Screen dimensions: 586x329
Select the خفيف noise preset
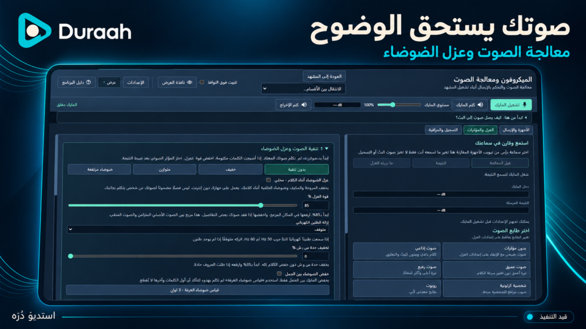coord(230,169)
